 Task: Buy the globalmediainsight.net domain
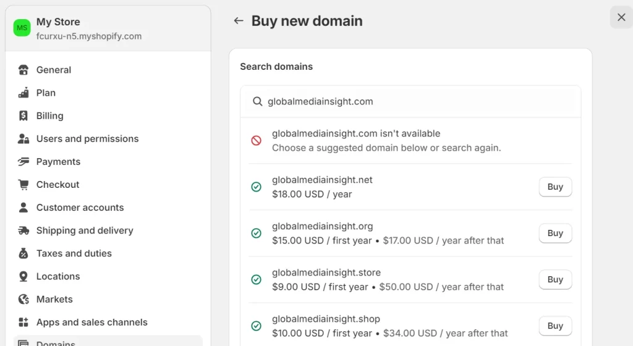tap(555, 187)
